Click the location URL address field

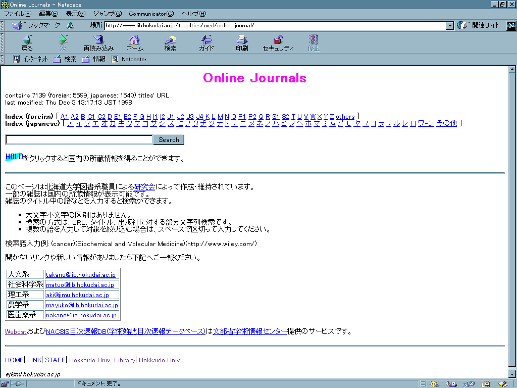[275, 26]
